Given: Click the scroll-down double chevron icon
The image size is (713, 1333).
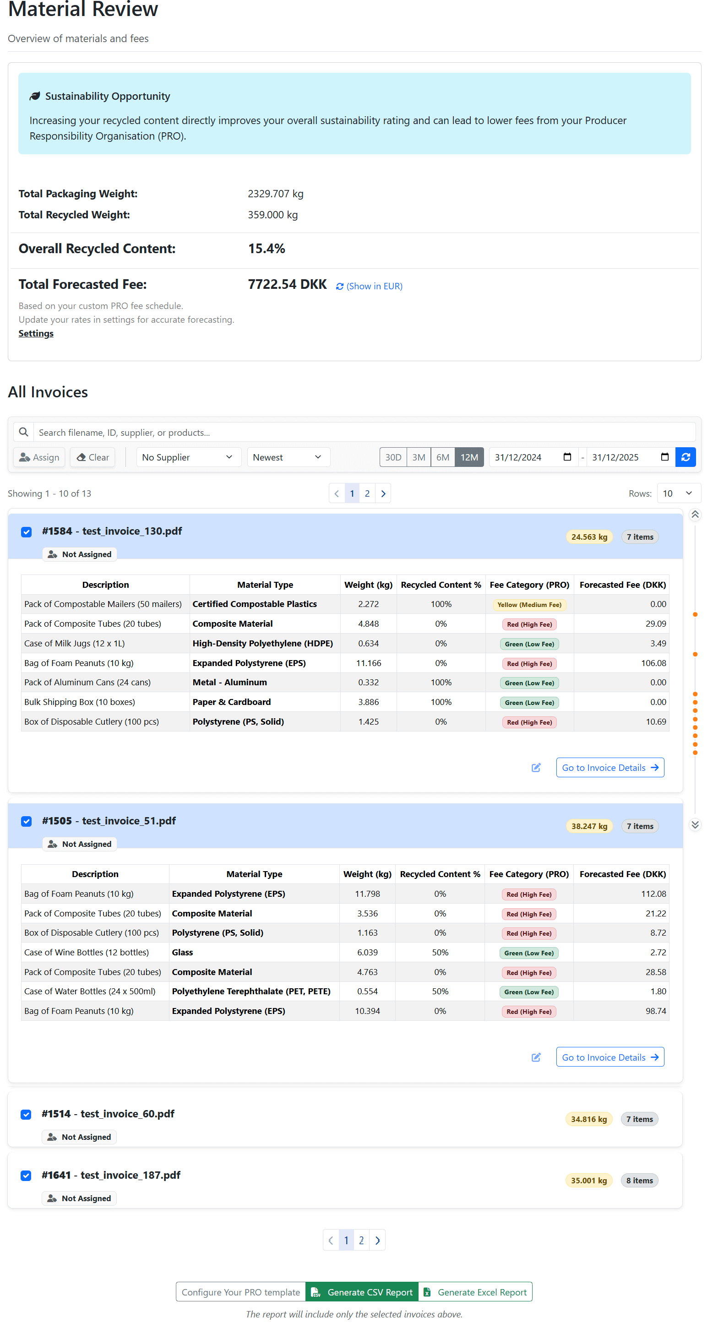Looking at the screenshot, I should (x=695, y=825).
